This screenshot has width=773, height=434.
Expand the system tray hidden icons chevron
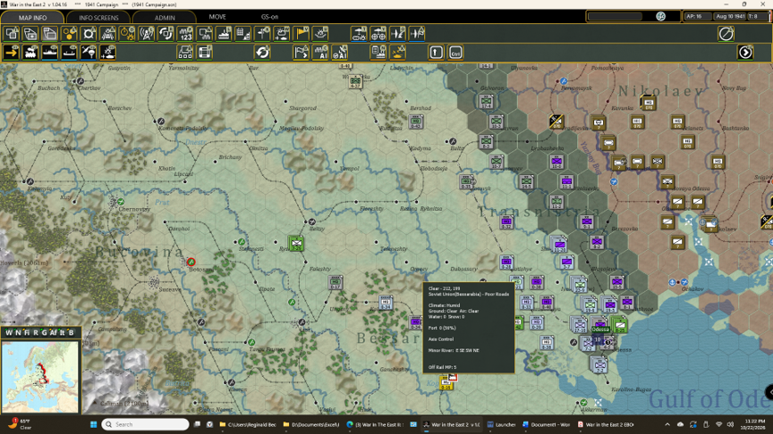pyautogui.click(x=667, y=424)
